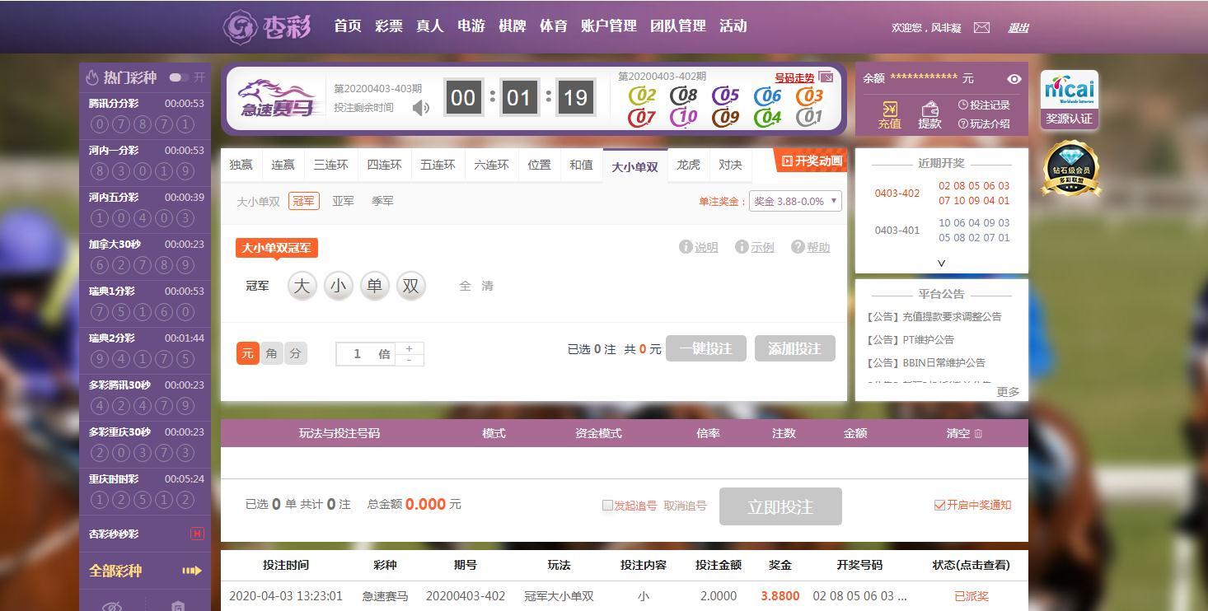The width and height of the screenshot is (1208, 611).
Task: Open the mail envelope icon
Action: pos(981,27)
